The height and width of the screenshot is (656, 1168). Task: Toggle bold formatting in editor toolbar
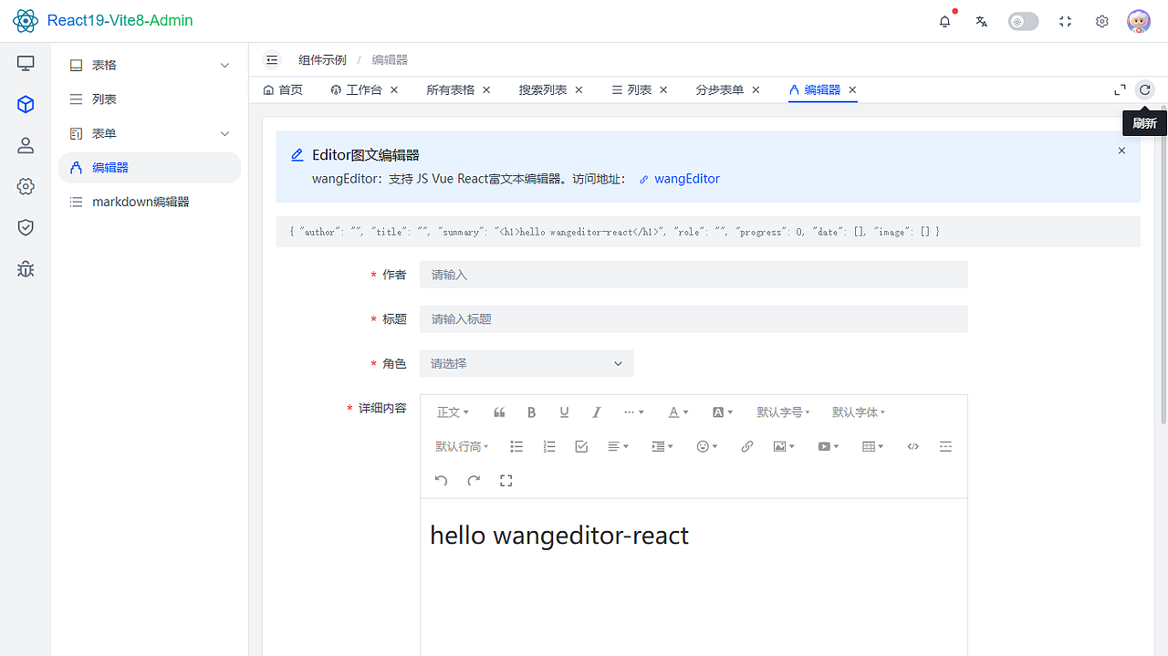tap(531, 412)
